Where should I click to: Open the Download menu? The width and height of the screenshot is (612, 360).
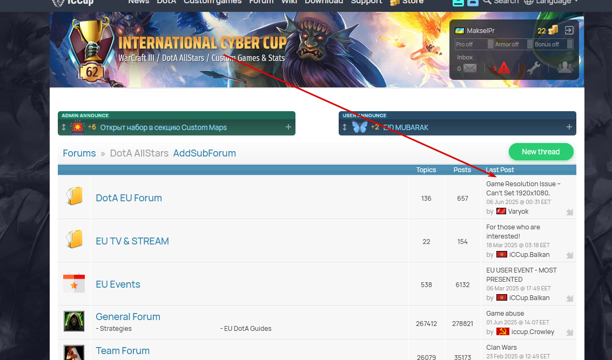click(x=324, y=2)
